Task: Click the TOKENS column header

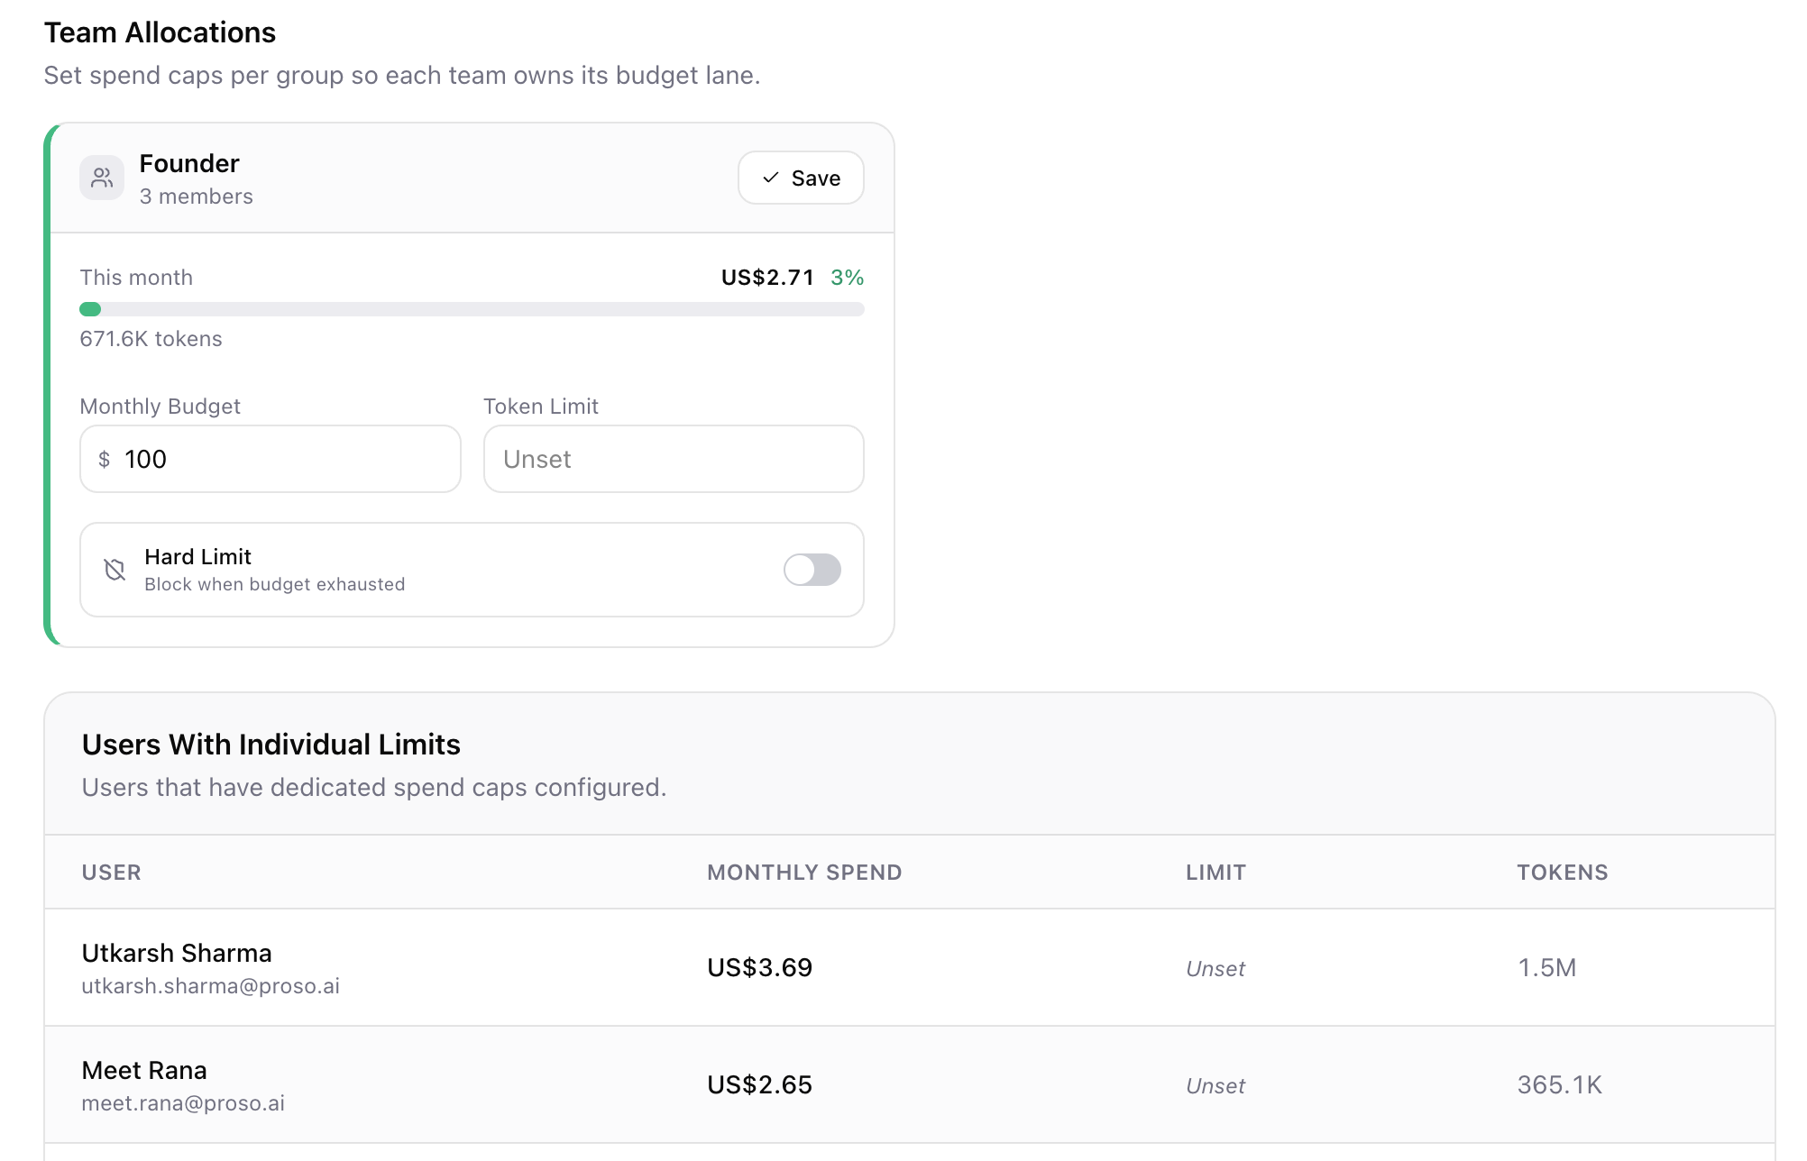Action: 1563,873
